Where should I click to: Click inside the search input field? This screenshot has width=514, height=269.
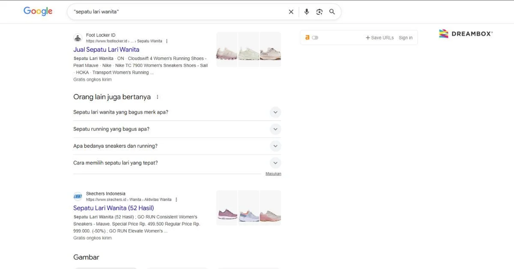171,12
